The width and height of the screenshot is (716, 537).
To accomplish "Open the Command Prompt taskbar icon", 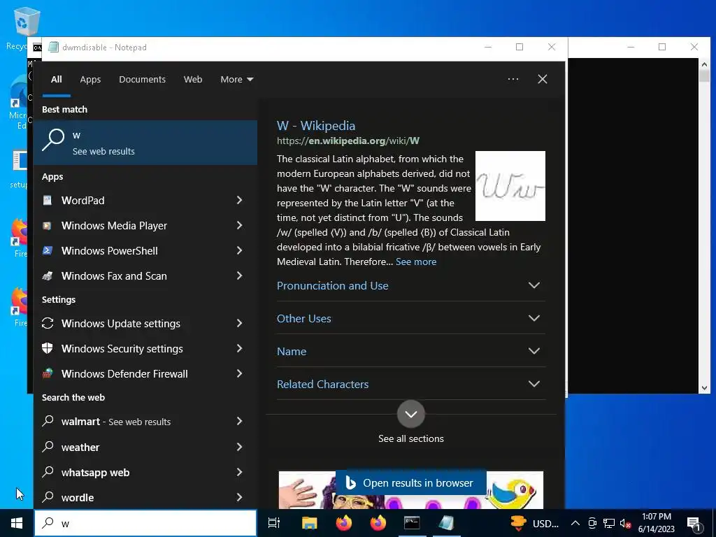I will tap(412, 523).
